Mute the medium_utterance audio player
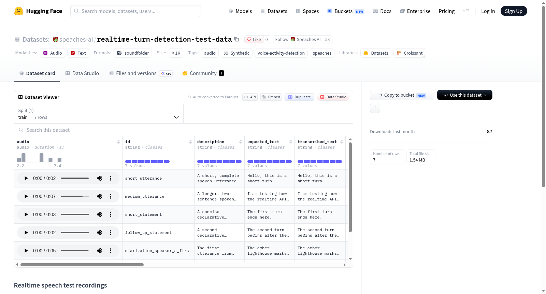The image size is (546, 294). [x=100, y=196]
